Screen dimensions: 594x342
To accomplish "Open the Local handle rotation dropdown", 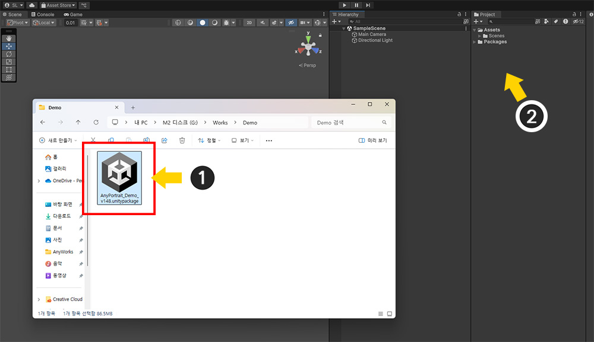I will click(43, 23).
